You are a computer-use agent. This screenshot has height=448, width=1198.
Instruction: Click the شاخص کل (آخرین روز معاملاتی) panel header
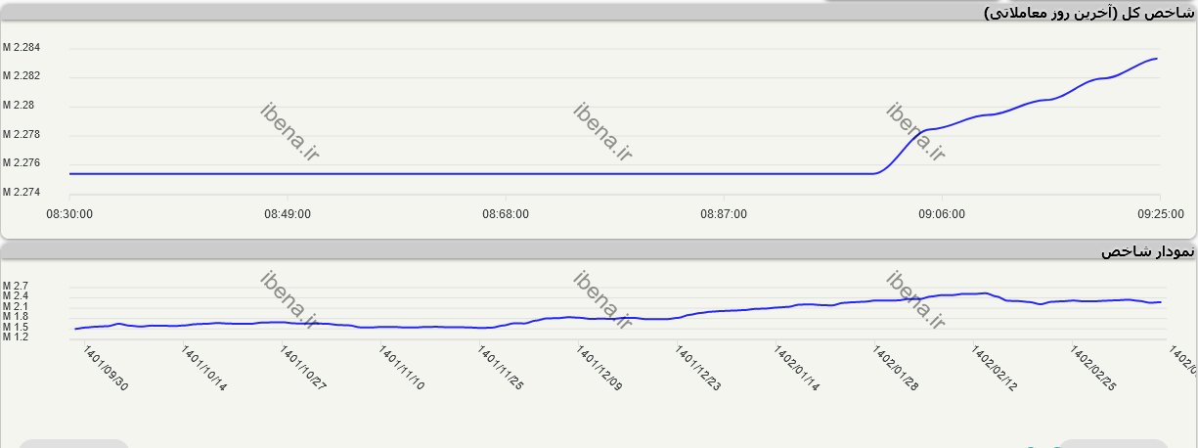click(1088, 12)
